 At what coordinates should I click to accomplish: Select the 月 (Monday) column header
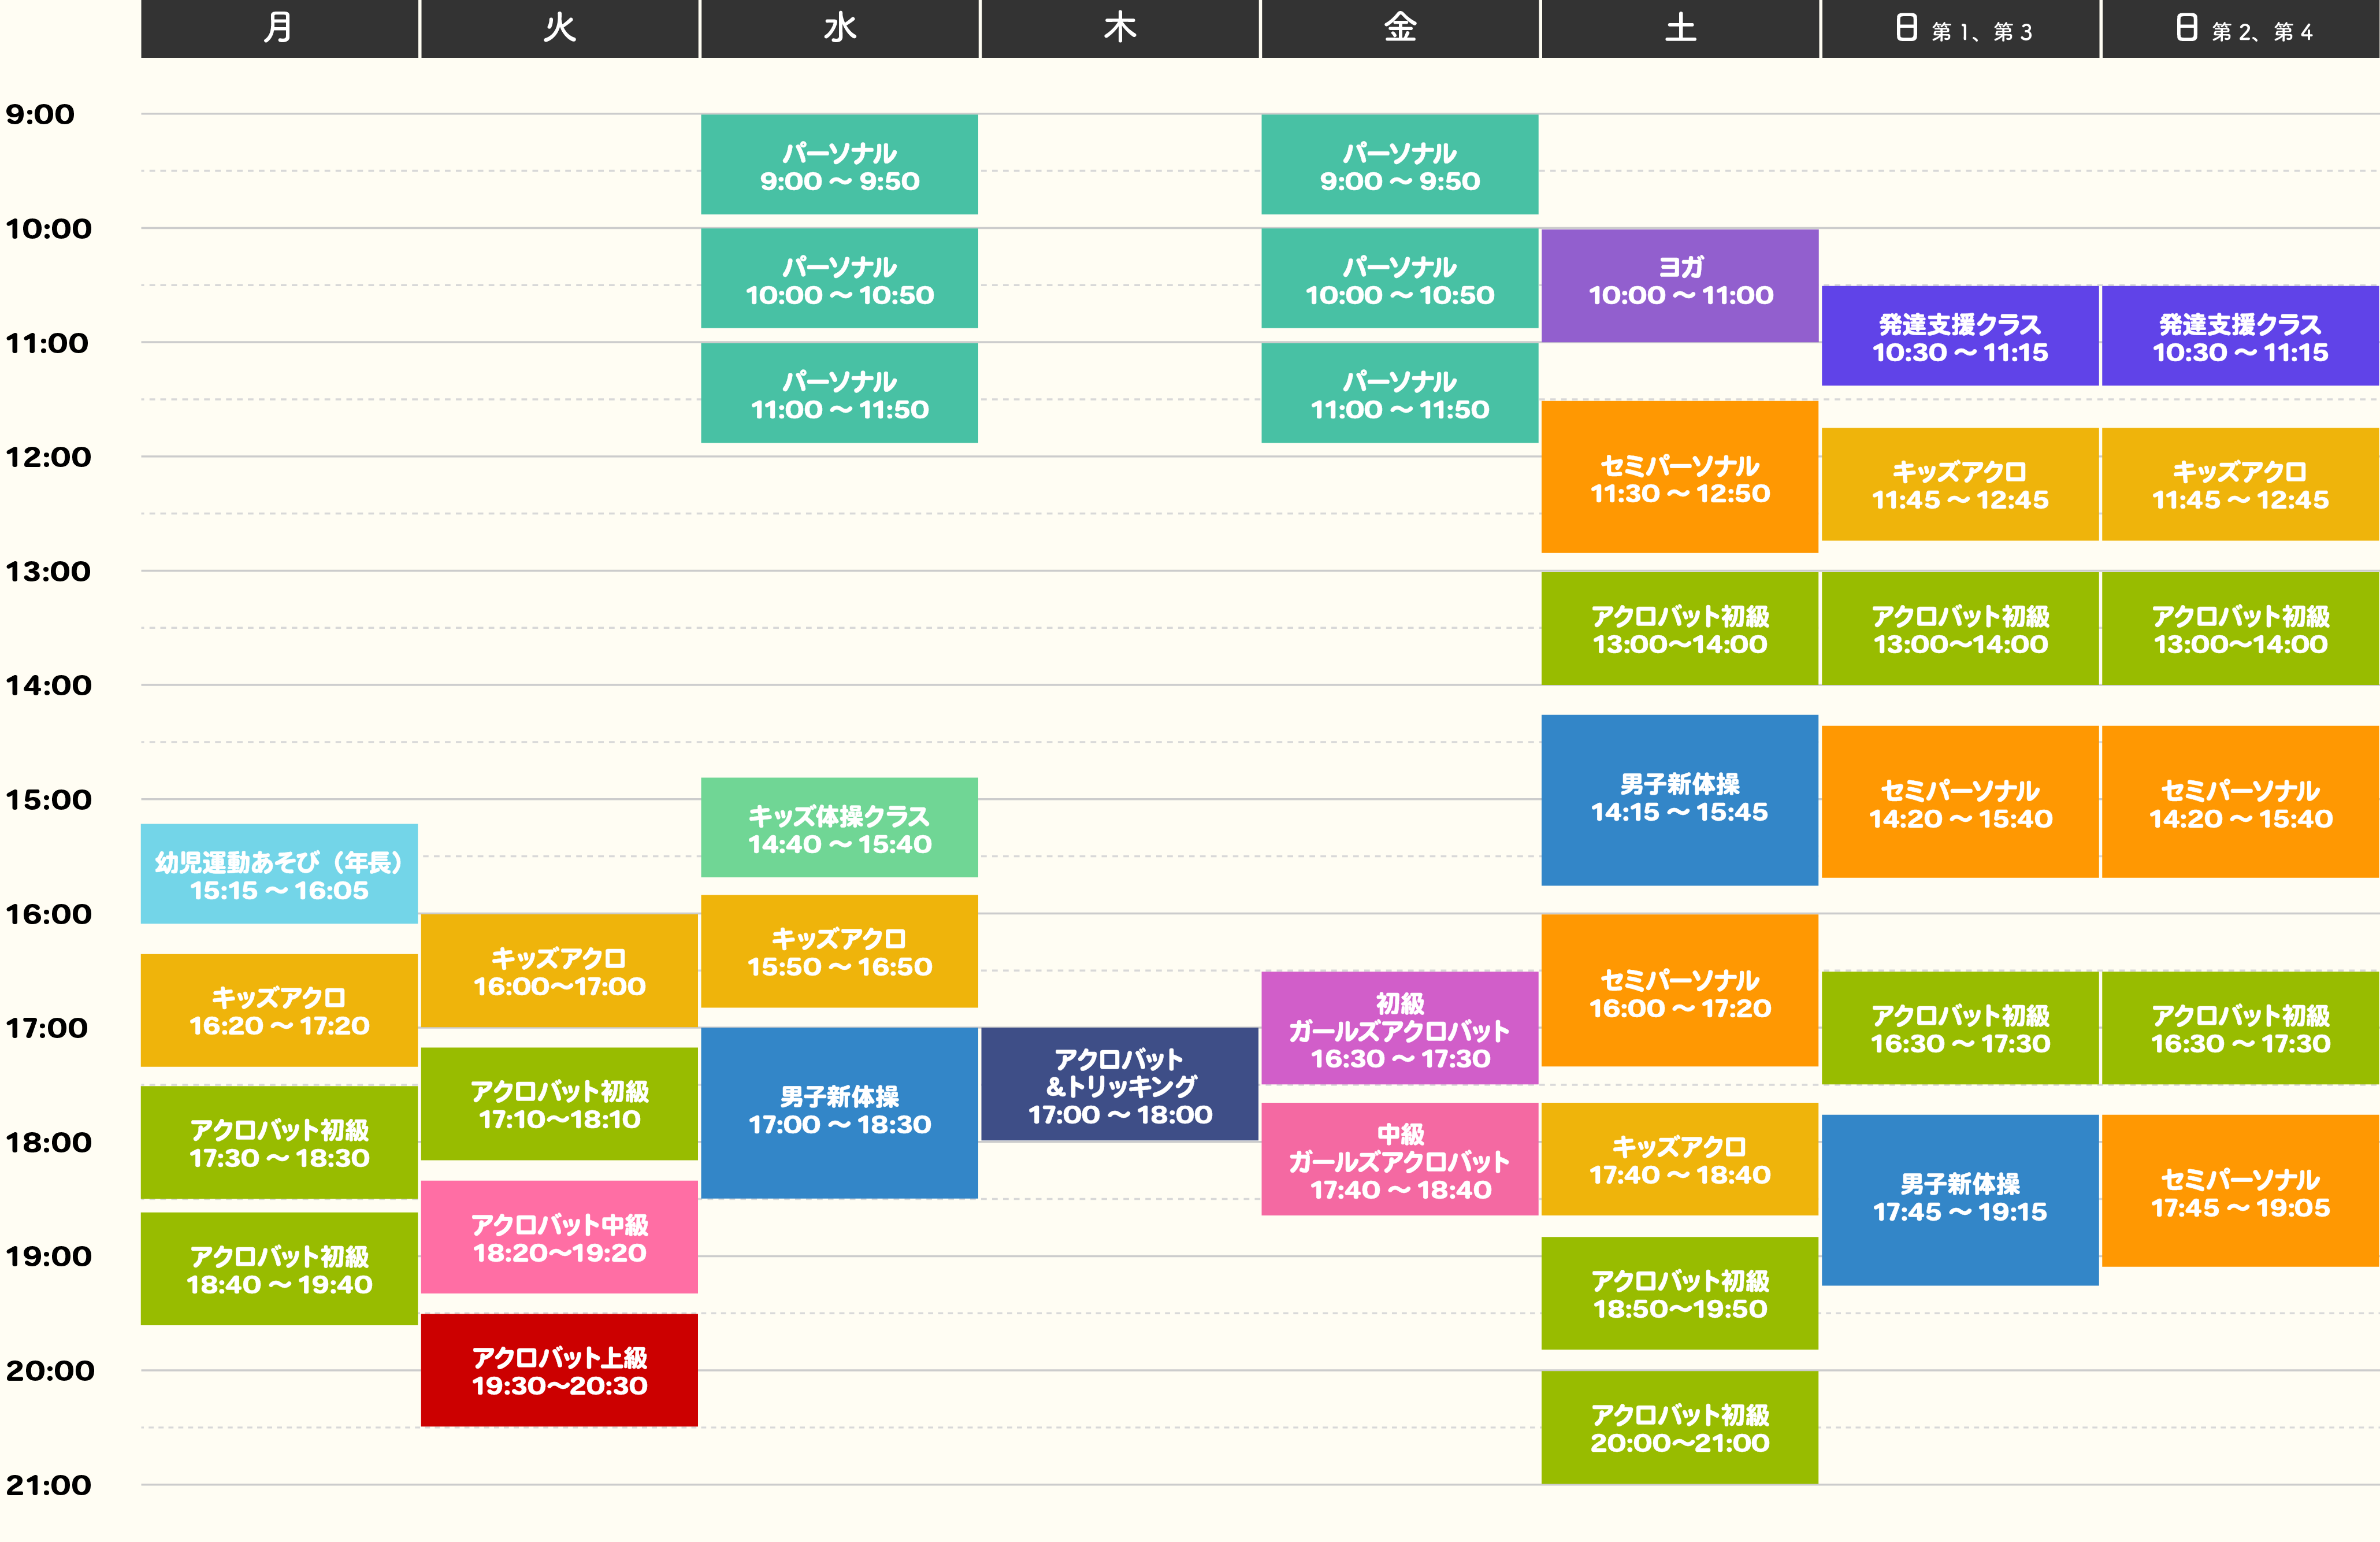pyautogui.click(x=279, y=28)
